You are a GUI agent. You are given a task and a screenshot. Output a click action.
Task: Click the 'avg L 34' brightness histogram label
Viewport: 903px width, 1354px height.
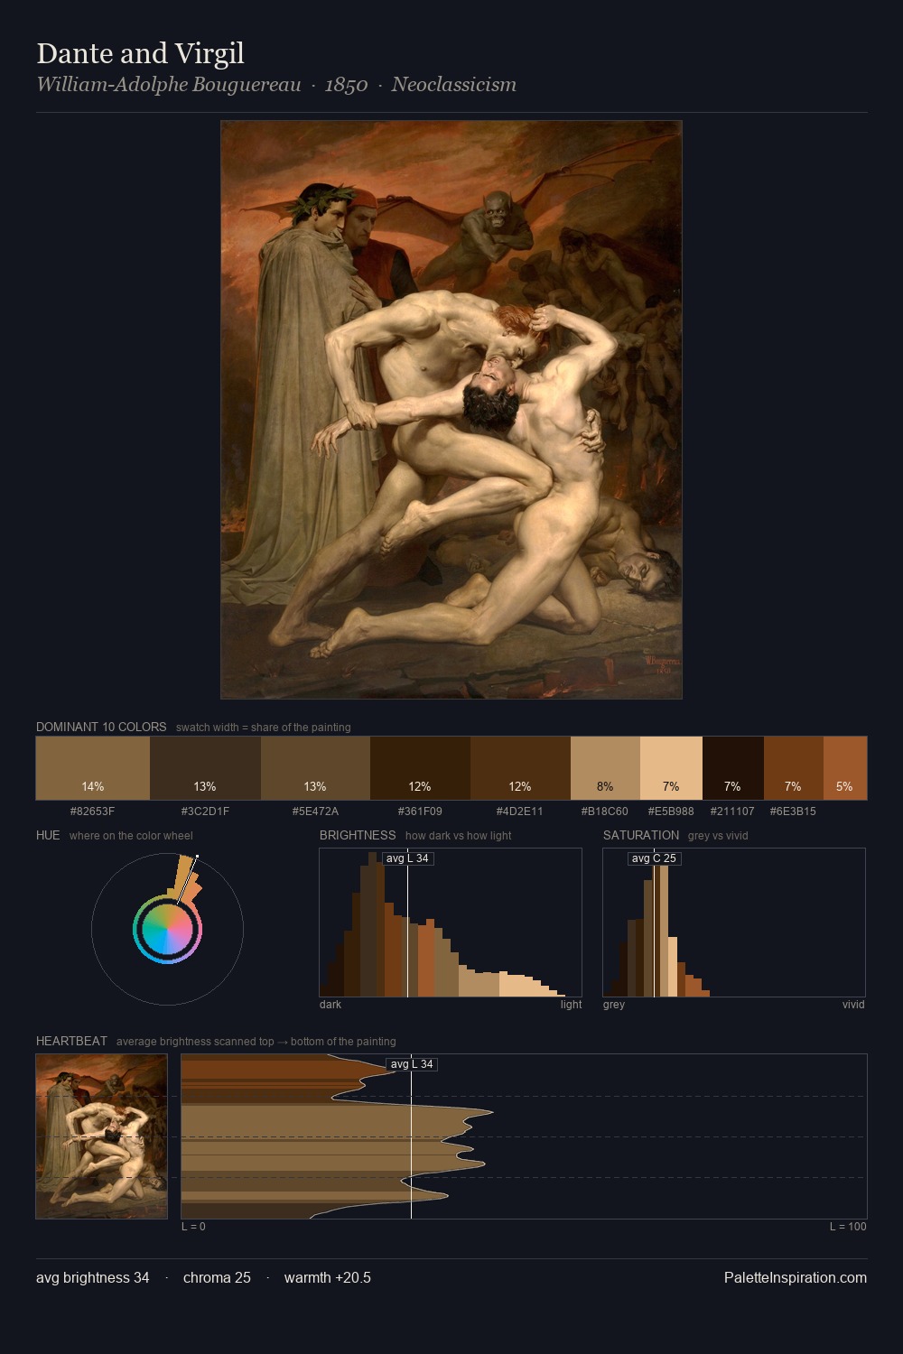(x=407, y=858)
